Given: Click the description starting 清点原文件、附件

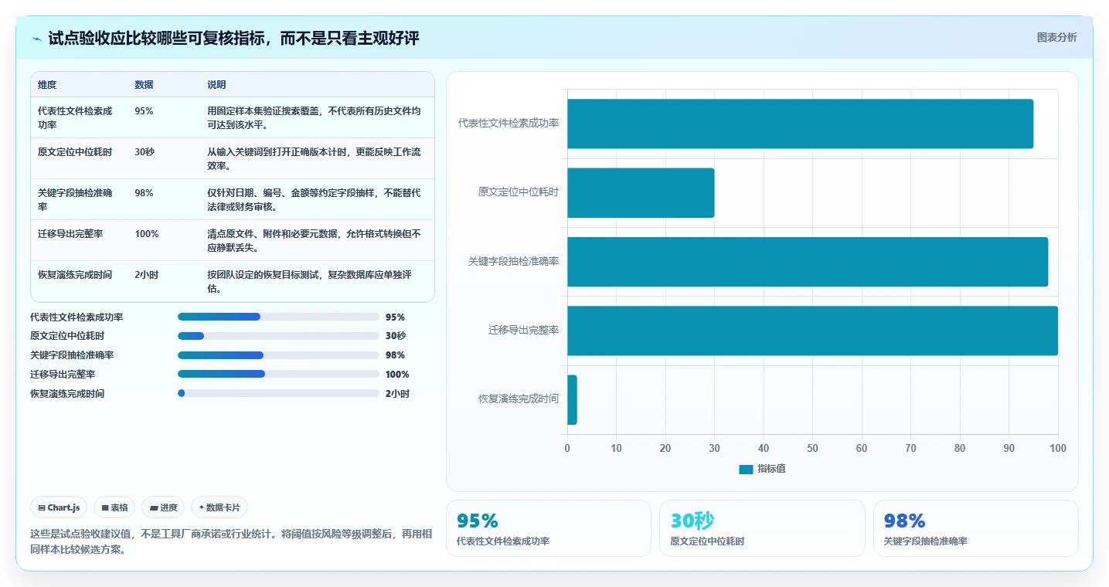Looking at the screenshot, I should click(x=315, y=241).
